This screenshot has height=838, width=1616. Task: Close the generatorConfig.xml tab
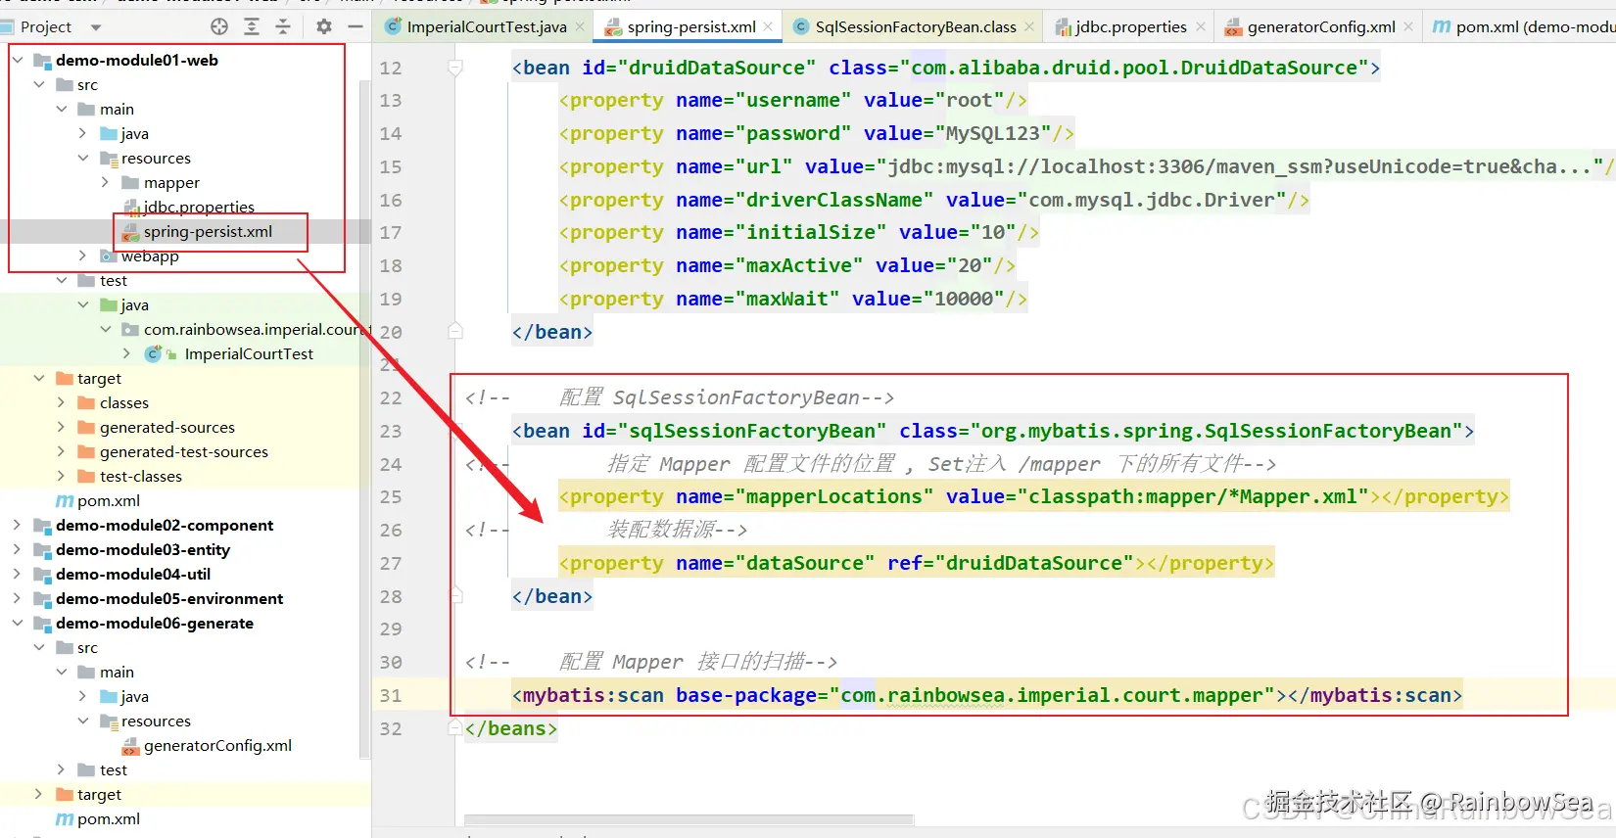[x=1408, y=26]
